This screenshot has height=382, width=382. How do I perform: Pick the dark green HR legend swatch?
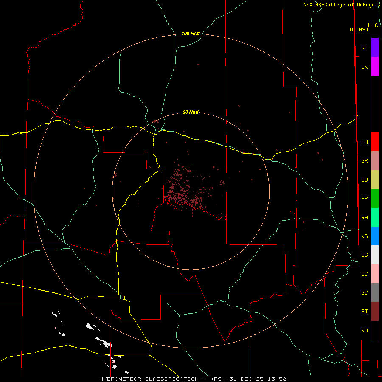(x=375, y=199)
